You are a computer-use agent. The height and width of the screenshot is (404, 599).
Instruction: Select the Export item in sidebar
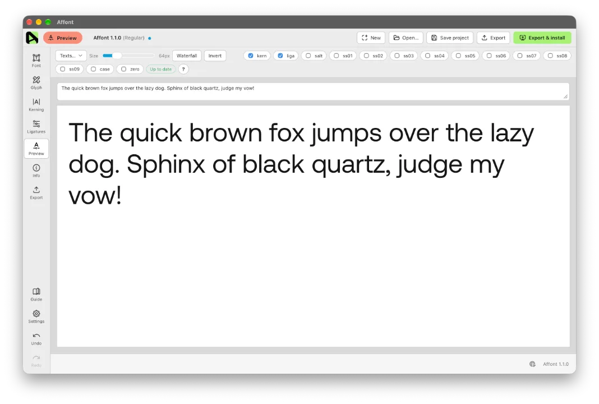[x=36, y=192]
